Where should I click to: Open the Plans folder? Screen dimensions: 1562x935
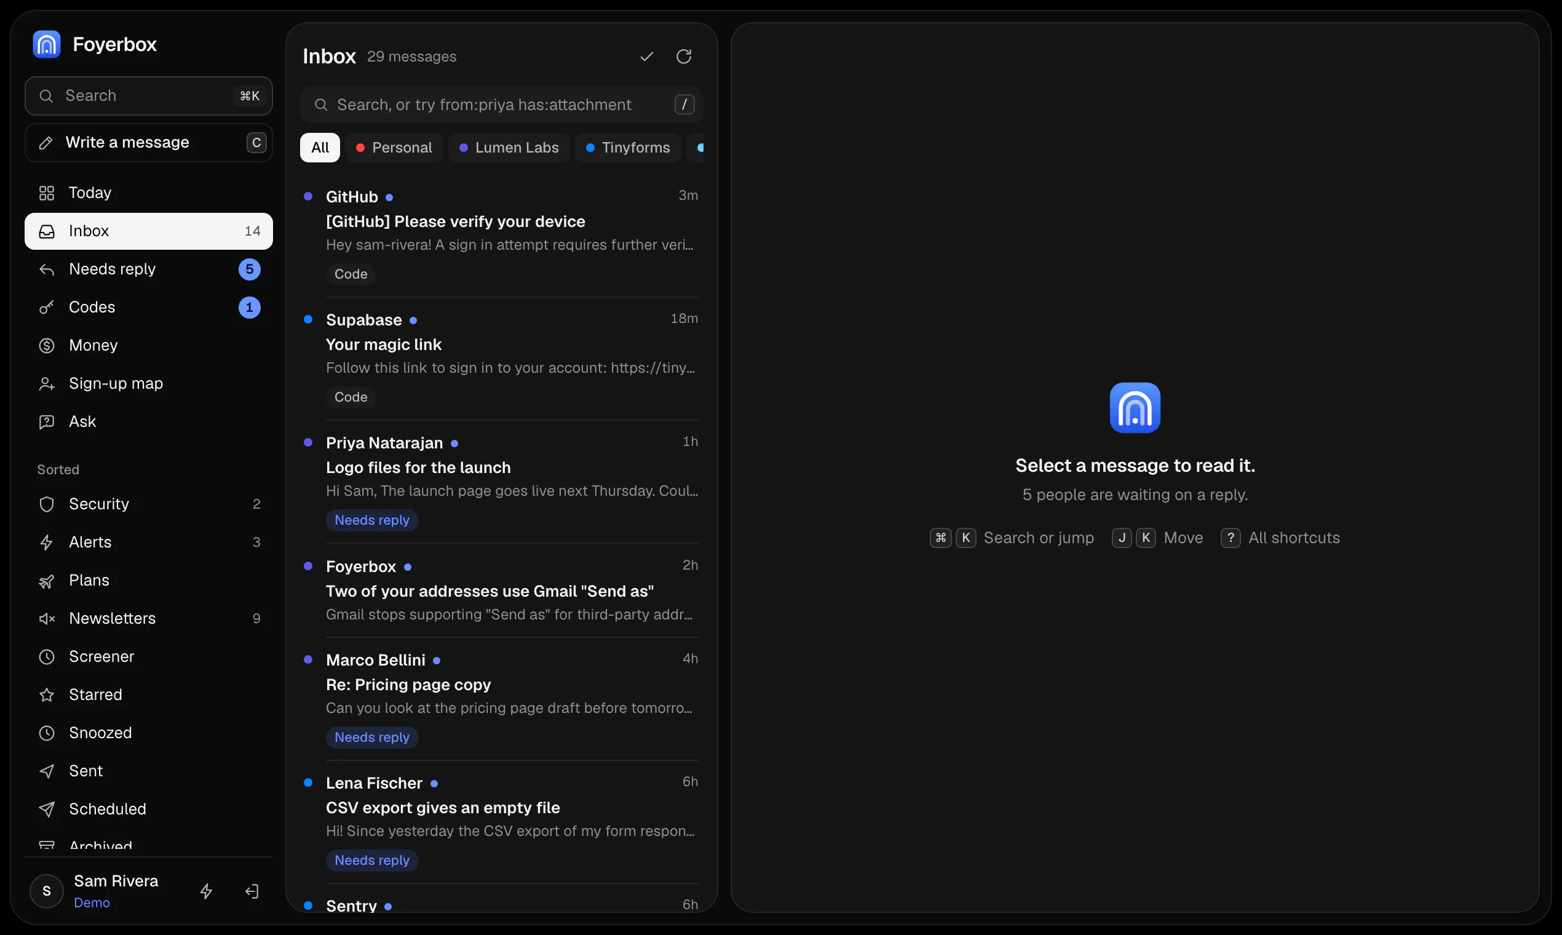click(149, 580)
